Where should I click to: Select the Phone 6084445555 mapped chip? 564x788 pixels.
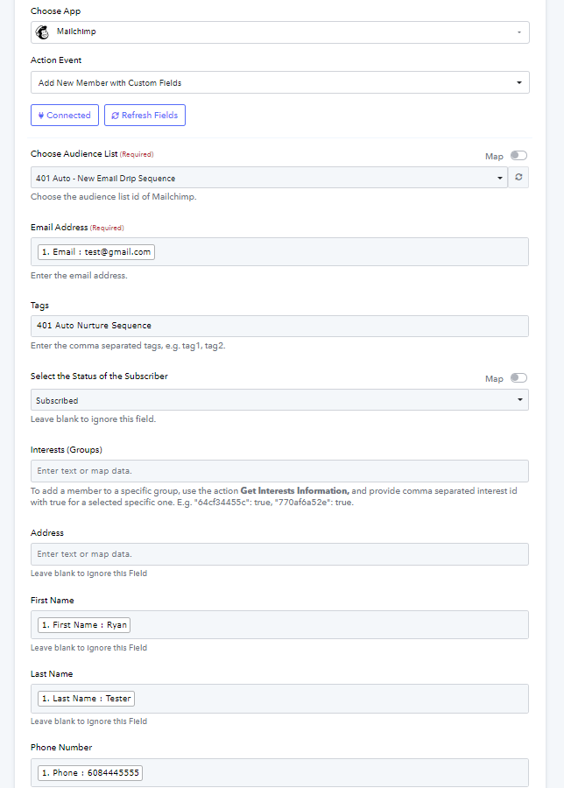pyautogui.click(x=90, y=772)
